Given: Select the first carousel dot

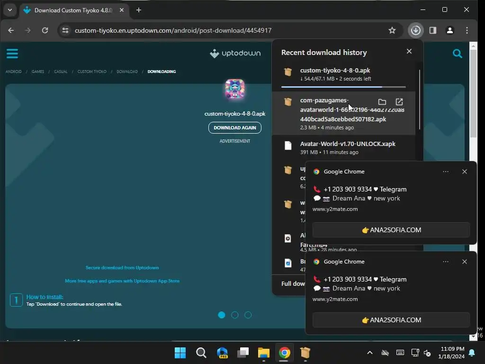Looking at the screenshot, I should tap(222, 315).
